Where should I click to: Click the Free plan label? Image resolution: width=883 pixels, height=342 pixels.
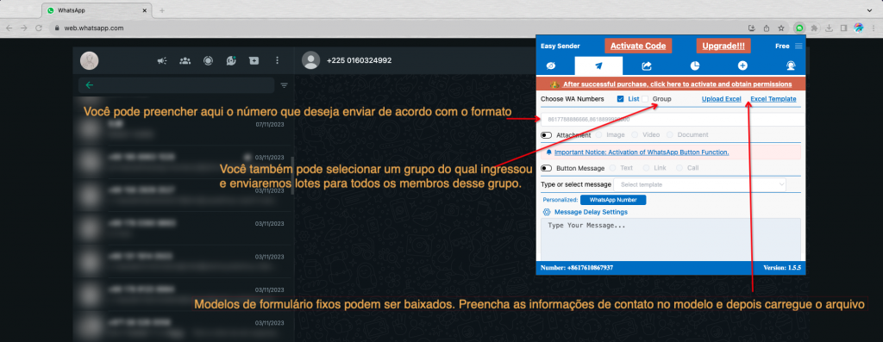point(782,47)
